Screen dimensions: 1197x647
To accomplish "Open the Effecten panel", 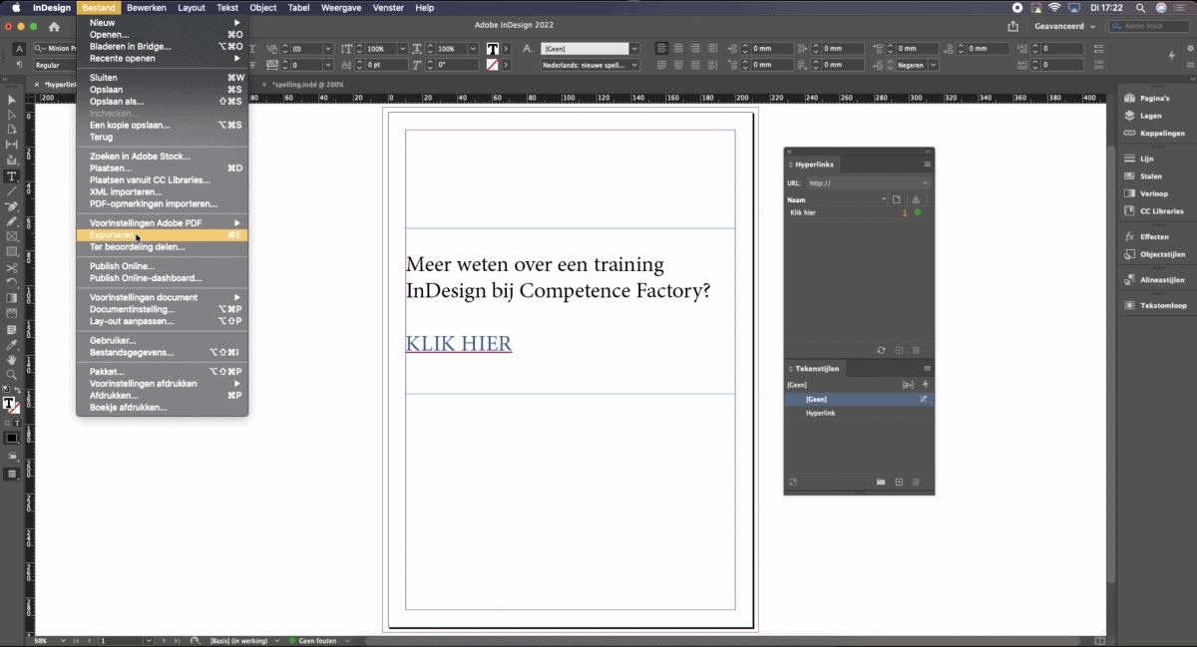I will [1149, 236].
